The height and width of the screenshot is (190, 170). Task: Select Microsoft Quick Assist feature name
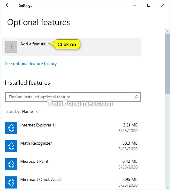click(41, 180)
